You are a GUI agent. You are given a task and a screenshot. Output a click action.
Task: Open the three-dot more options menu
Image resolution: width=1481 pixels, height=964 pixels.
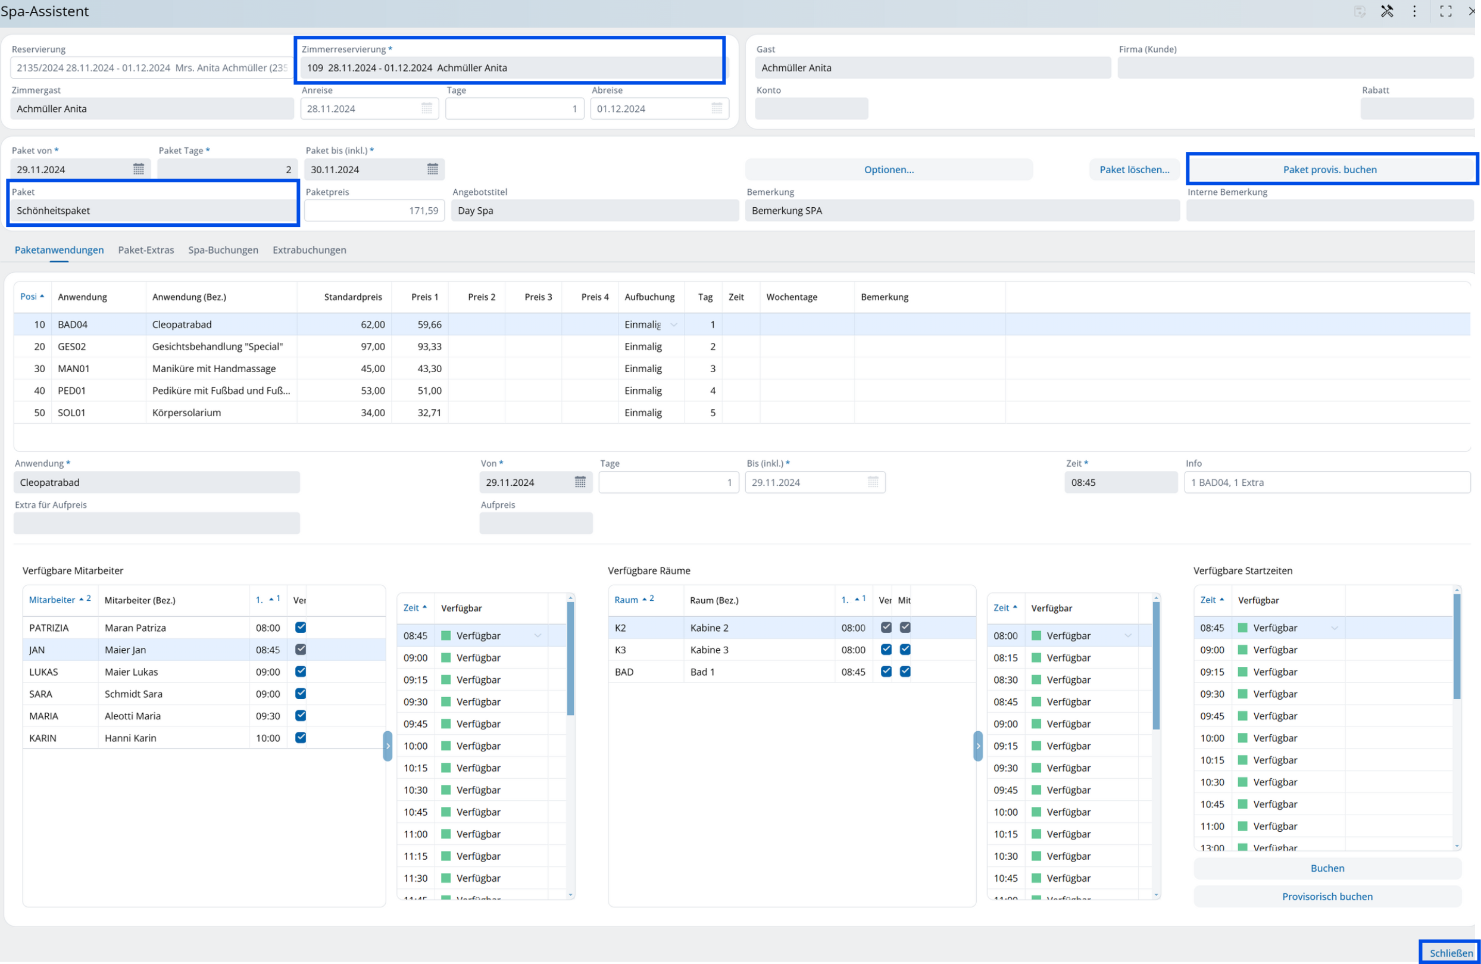(x=1414, y=11)
